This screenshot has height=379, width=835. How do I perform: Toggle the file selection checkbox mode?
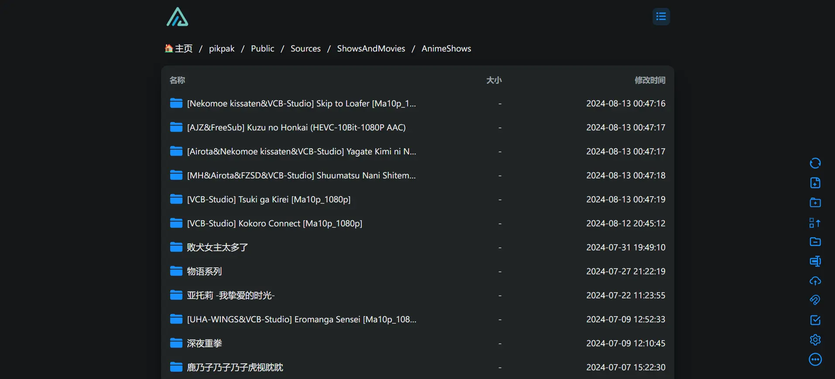(x=815, y=320)
